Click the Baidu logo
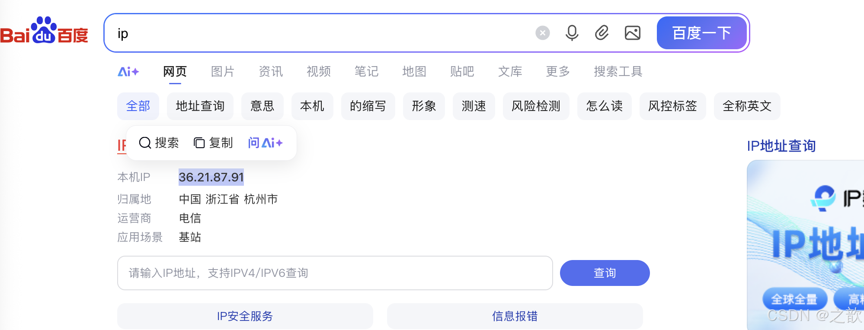The image size is (864, 330). pyautogui.click(x=44, y=31)
